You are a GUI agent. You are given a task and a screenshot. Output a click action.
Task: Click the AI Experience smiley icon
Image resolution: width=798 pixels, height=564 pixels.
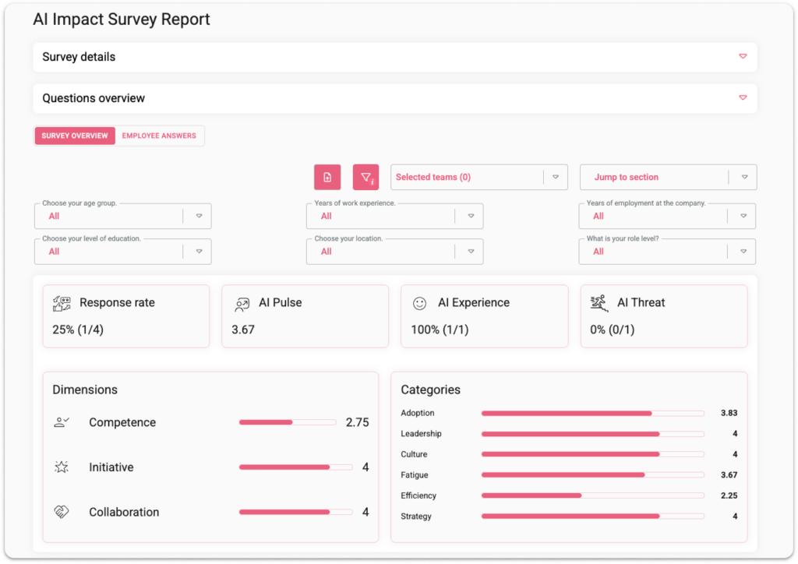[x=419, y=303]
